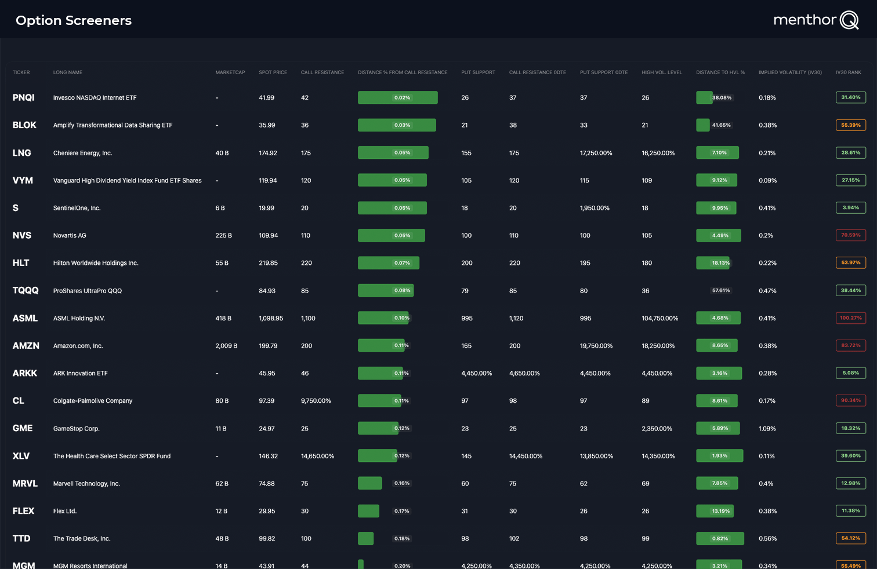This screenshot has height=569, width=877.
Task: Click CL IV30 rank badge 90.34%
Action: [851, 400]
